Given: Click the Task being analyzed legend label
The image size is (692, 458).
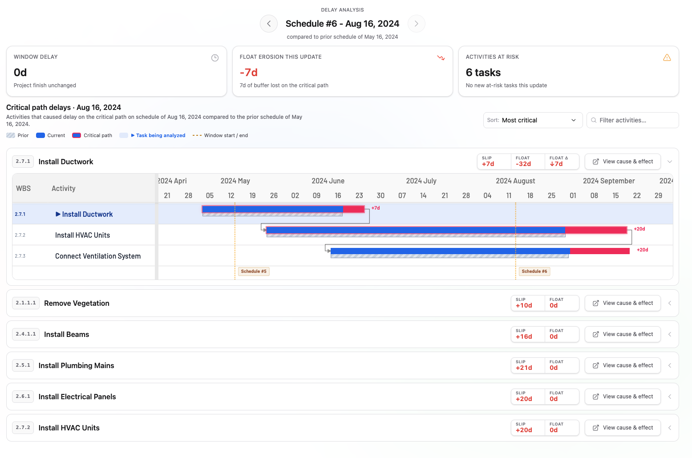Looking at the screenshot, I should pos(161,135).
